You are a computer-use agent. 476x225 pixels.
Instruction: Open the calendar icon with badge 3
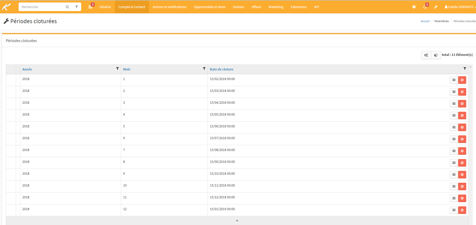pos(90,7)
